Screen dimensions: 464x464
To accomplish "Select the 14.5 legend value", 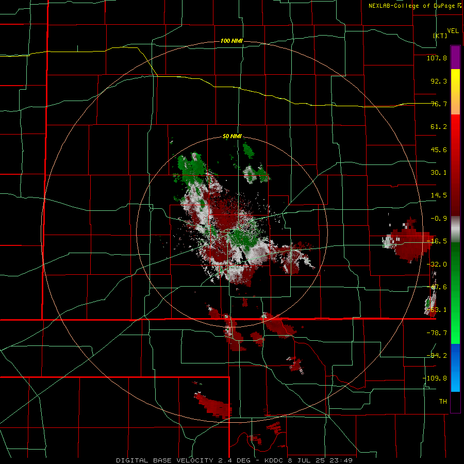I will (x=439, y=195).
